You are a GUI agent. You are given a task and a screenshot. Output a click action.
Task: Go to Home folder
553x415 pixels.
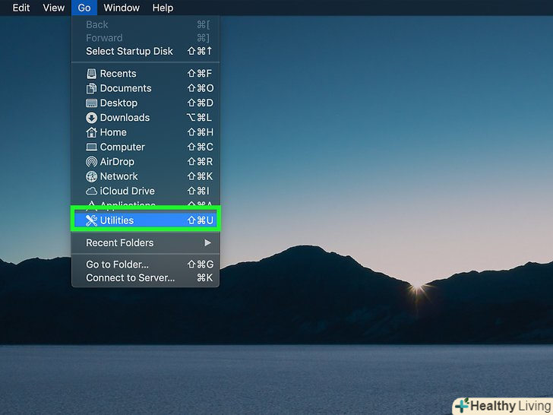145,132
